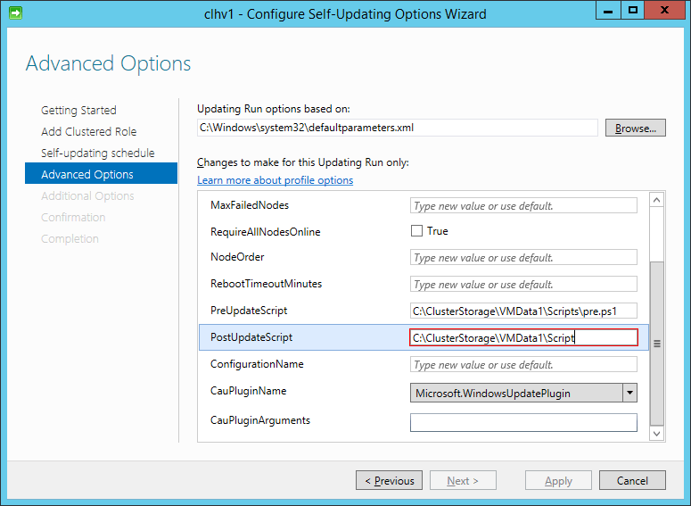This screenshot has width=691, height=506.
Task: Cancel the wizard
Action: (632, 480)
